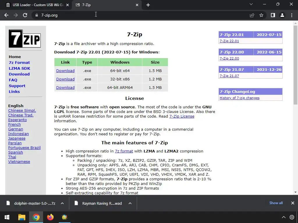Switch language to German

click(16, 129)
